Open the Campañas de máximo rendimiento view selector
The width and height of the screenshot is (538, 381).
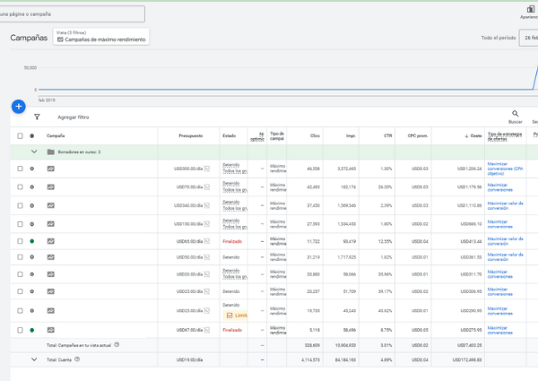coord(101,37)
